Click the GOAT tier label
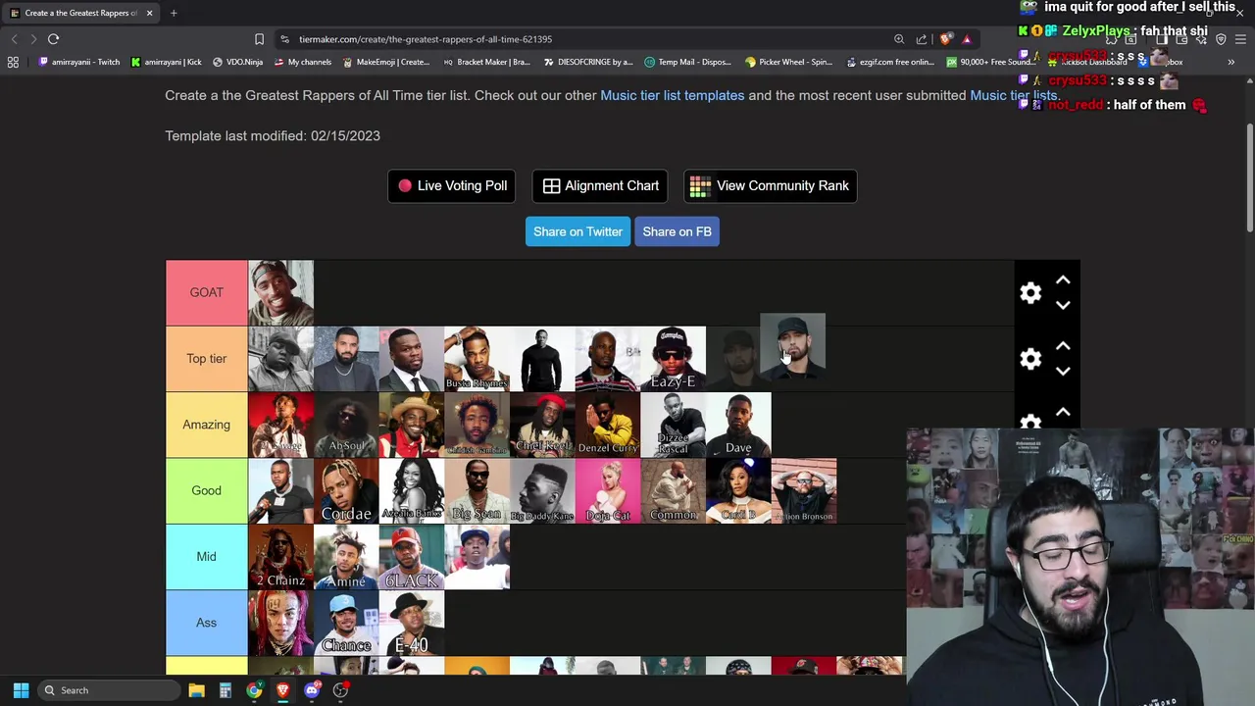Screen dimensions: 1255x706 (207, 292)
